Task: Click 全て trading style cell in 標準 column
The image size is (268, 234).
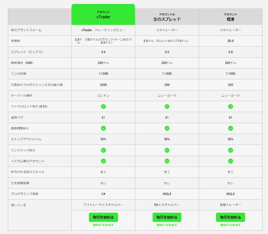Action: pyautogui.click(x=230, y=172)
